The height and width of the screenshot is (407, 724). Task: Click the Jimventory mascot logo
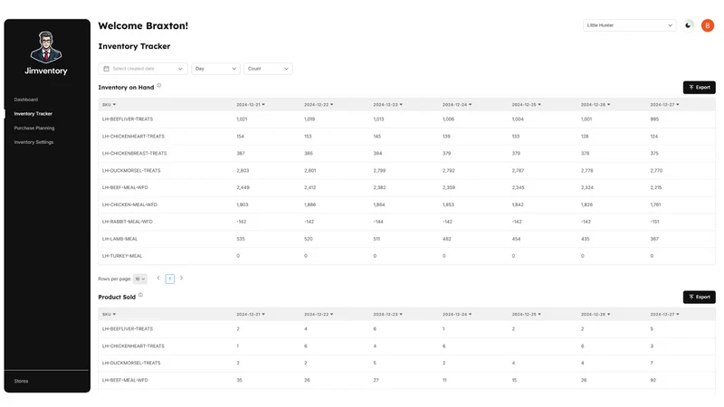[x=46, y=47]
